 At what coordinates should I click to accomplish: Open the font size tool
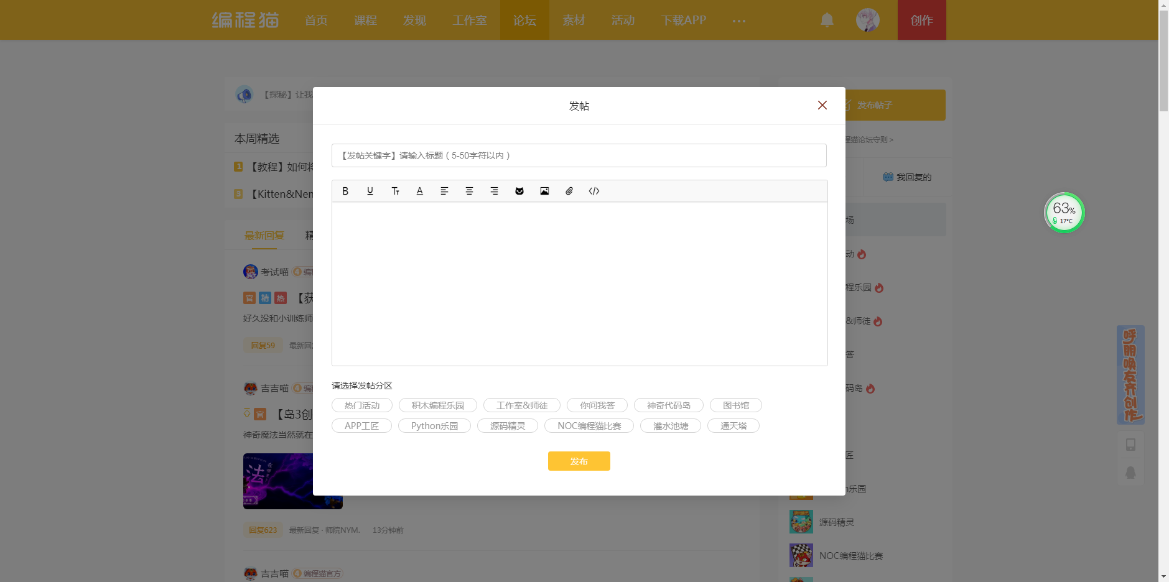coord(395,191)
